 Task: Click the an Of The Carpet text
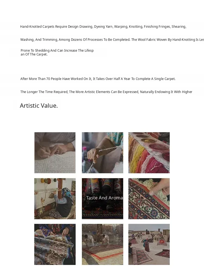point(34,54)
